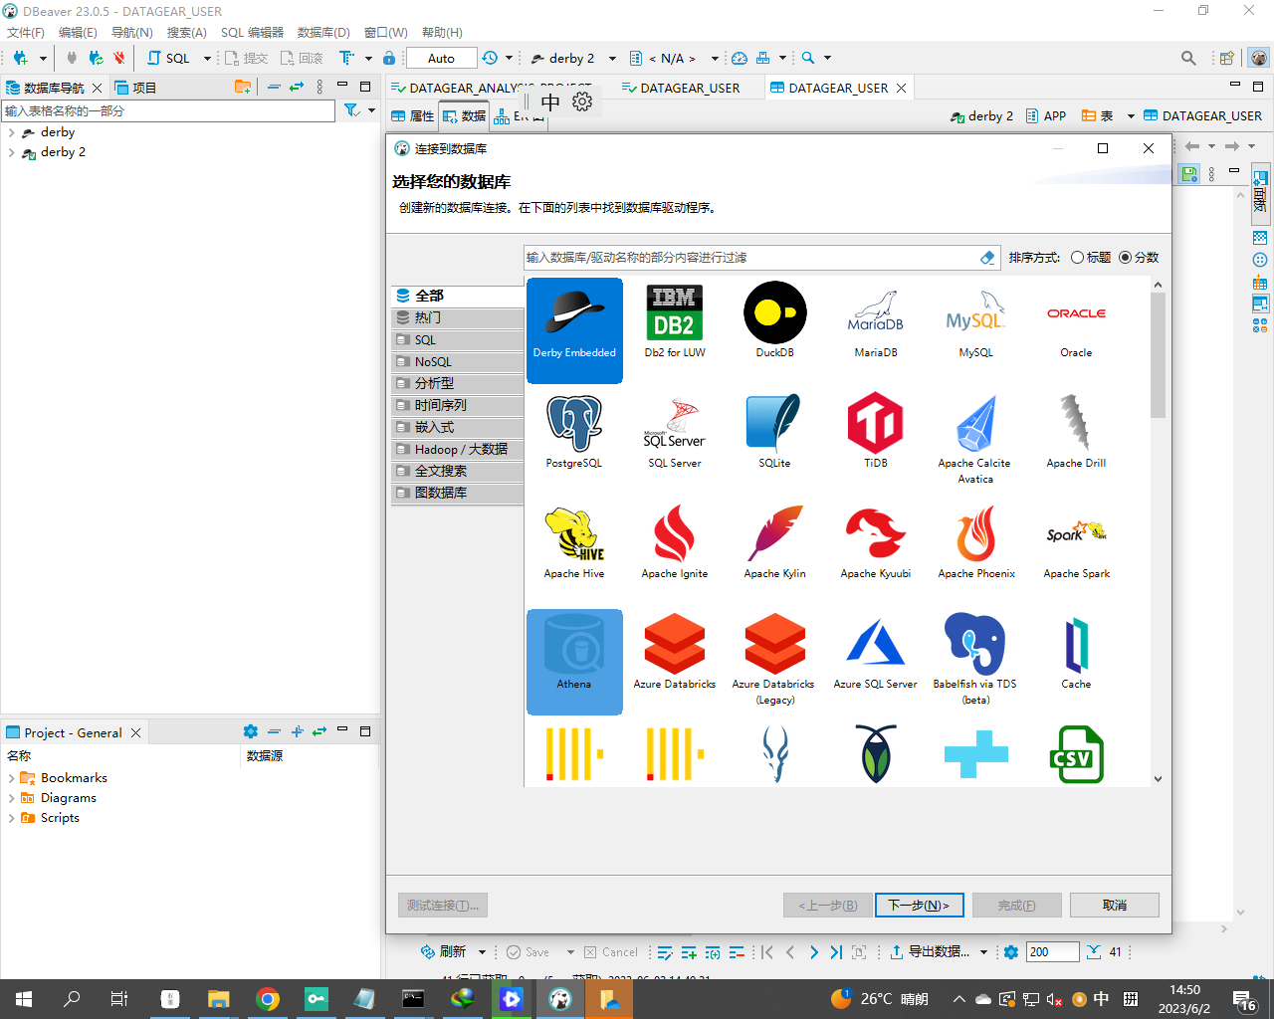Expand the Bookmarks folder
1274x1019 pixels.
click(x=11, y=778)
